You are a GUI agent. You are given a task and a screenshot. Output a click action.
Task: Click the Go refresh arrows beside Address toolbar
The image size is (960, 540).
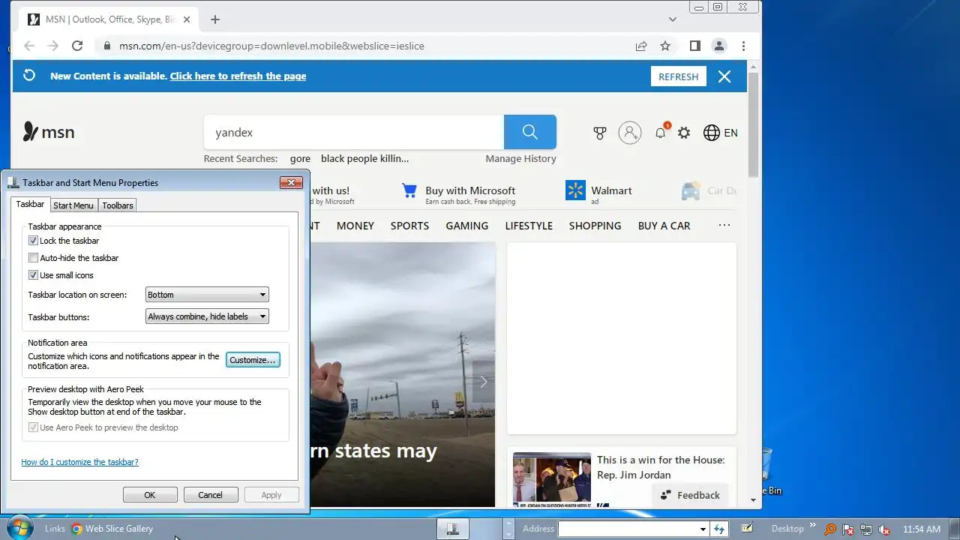(x=720, y=529)
